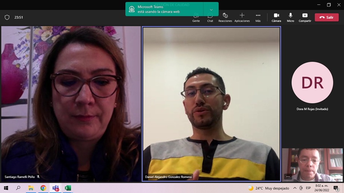The width and height of the screenshot is (344, 193).
Task: Click the 24°C Muy despejado weather widget
Action: [x=269, y=188]
